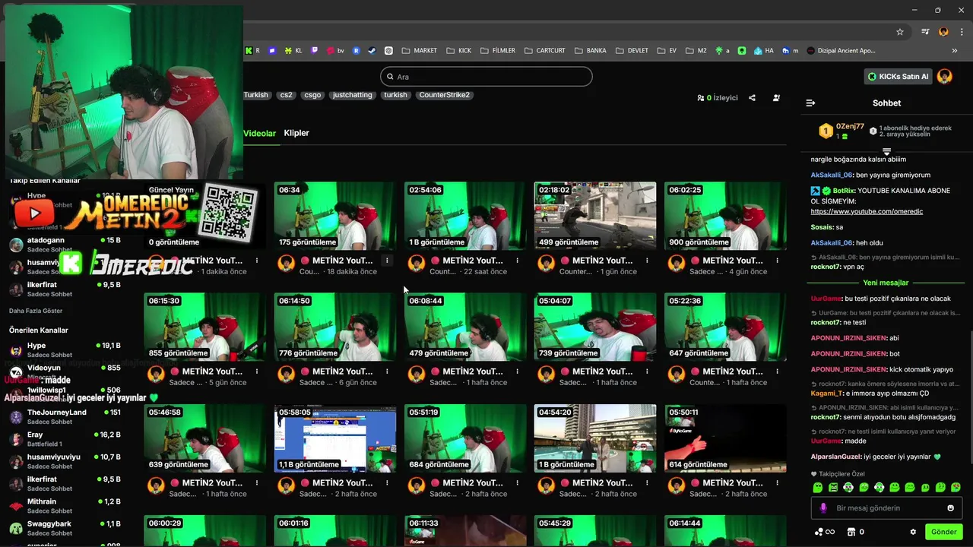Insert the heart-eyes emote at row end

pyautogui.click(x=956, y=488)
